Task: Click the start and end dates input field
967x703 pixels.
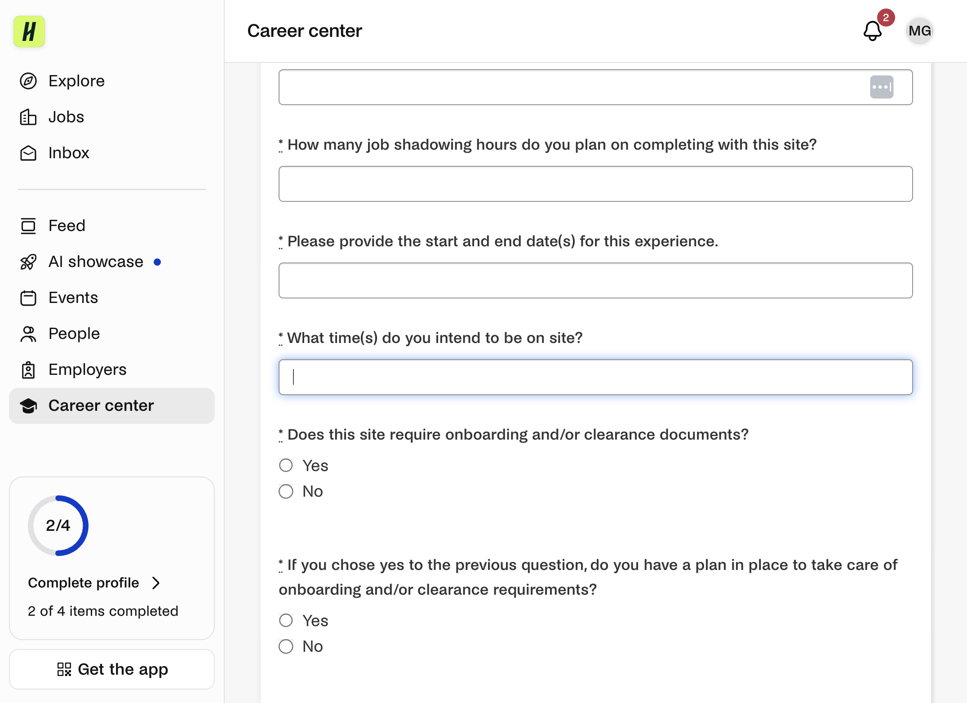Action: 595,280
